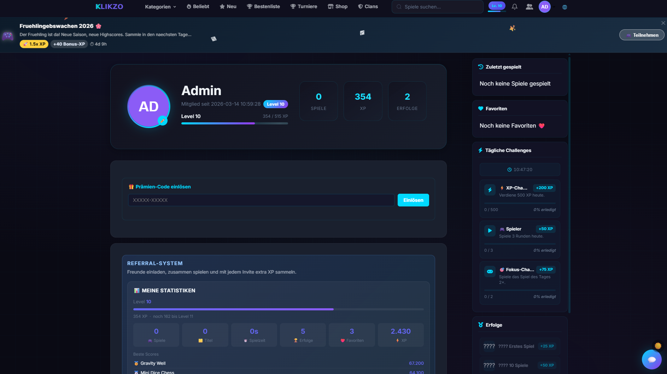This screenshot has width=667, height=374.
Task: Open the chat bubble widget bottom right
Action: 652,360
